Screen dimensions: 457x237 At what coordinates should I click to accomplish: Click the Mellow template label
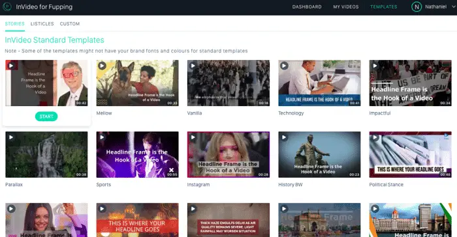[x=104, y=113]
